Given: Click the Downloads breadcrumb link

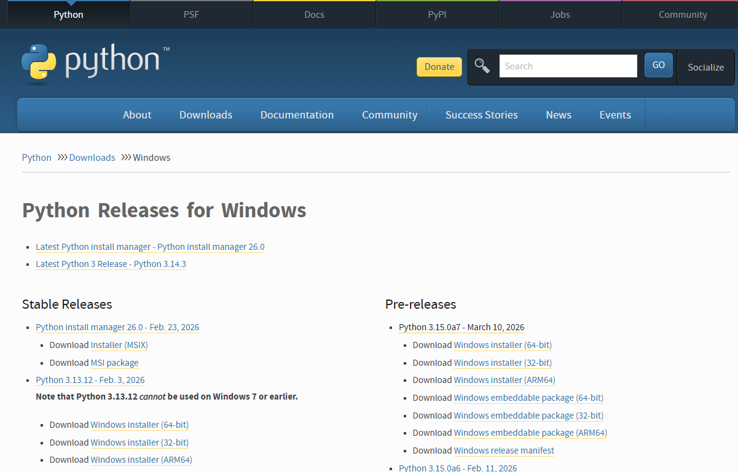Looking at the screenshot, I should [x=92, y=158].
